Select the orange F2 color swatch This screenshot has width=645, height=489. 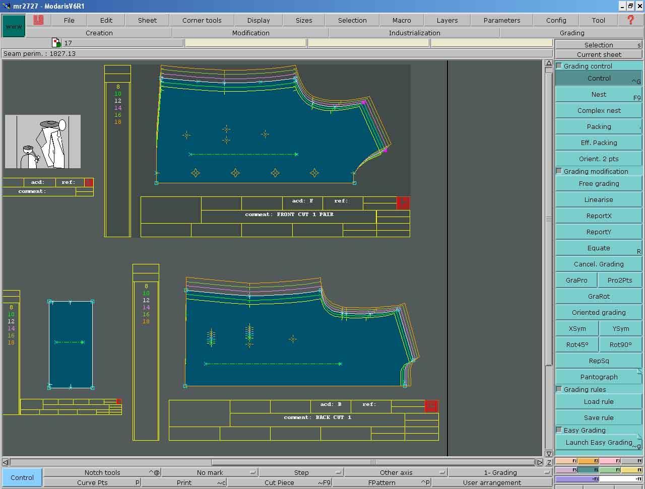click(589, 461)
